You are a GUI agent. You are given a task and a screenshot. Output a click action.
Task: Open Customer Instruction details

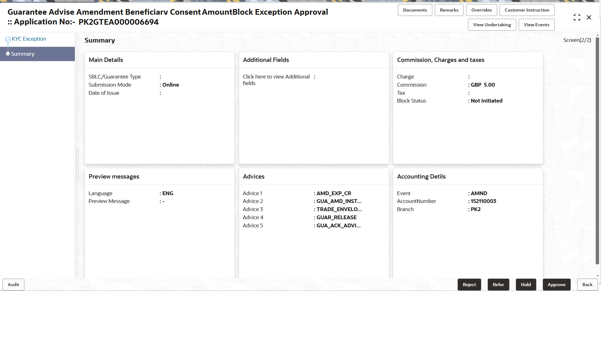point(527,10)
